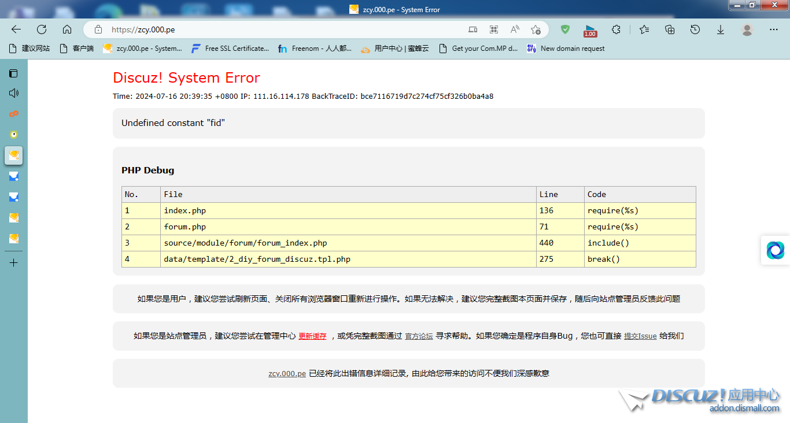The image size is (790, 423).
Task: Open the QR code grid icon
Action: tap(494, 29)
